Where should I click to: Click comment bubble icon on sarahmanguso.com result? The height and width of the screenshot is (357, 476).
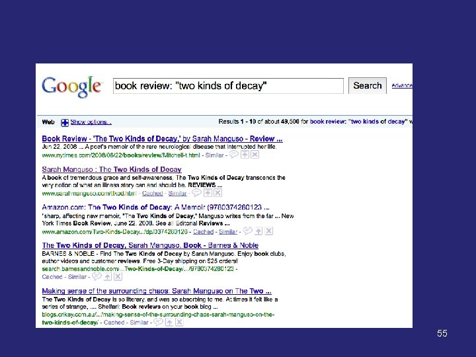[197, 192]
